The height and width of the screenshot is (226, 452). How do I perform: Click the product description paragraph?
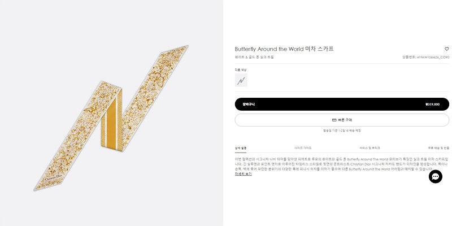[342, 164]
